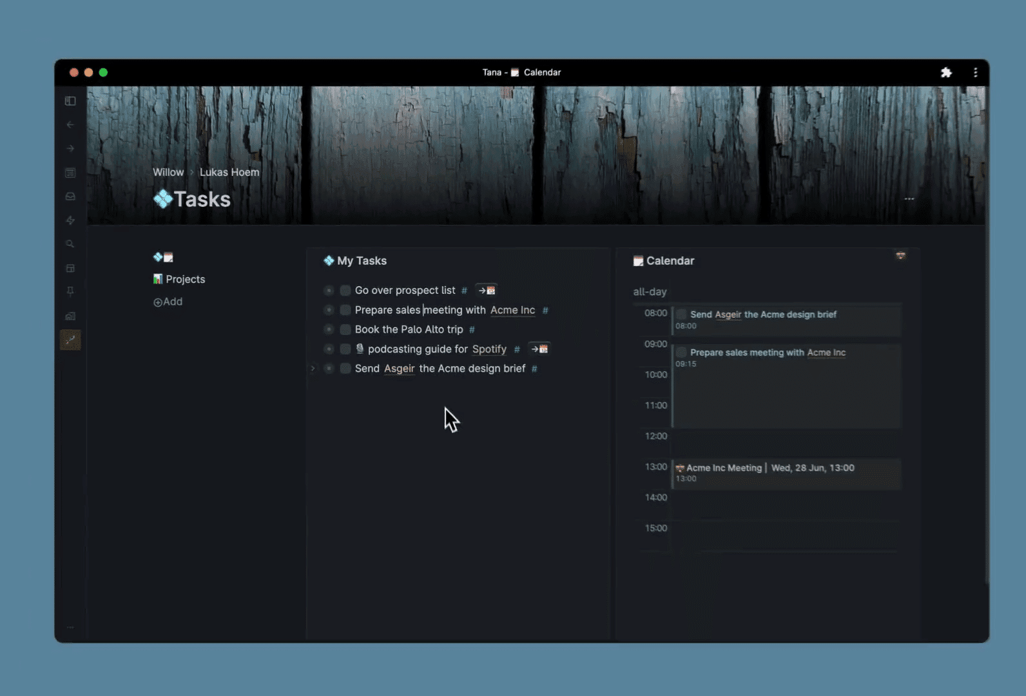Click bullet of Book the Palo Alto trip
This screenshot has width=1026, height=696.
point(329,329)
